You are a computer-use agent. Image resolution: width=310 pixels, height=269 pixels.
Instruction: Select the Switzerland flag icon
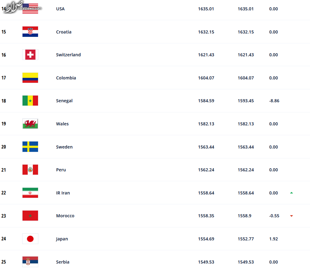pyautogui.click(x=30, y=54)
